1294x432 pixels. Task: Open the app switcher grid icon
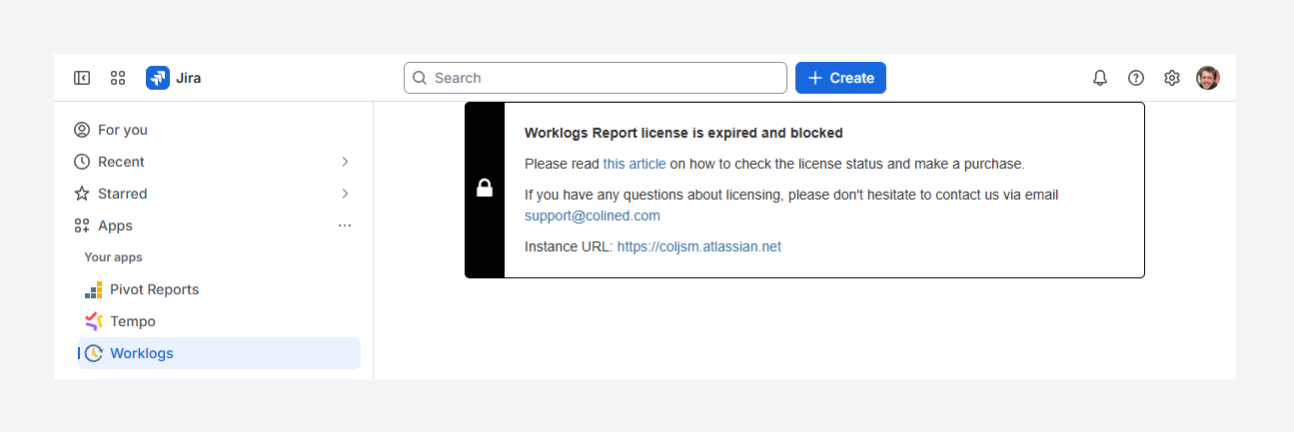tap(118, 78)
